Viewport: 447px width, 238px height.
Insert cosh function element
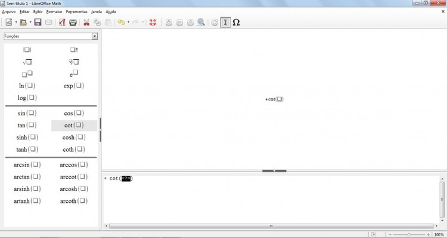coord(74,137)
